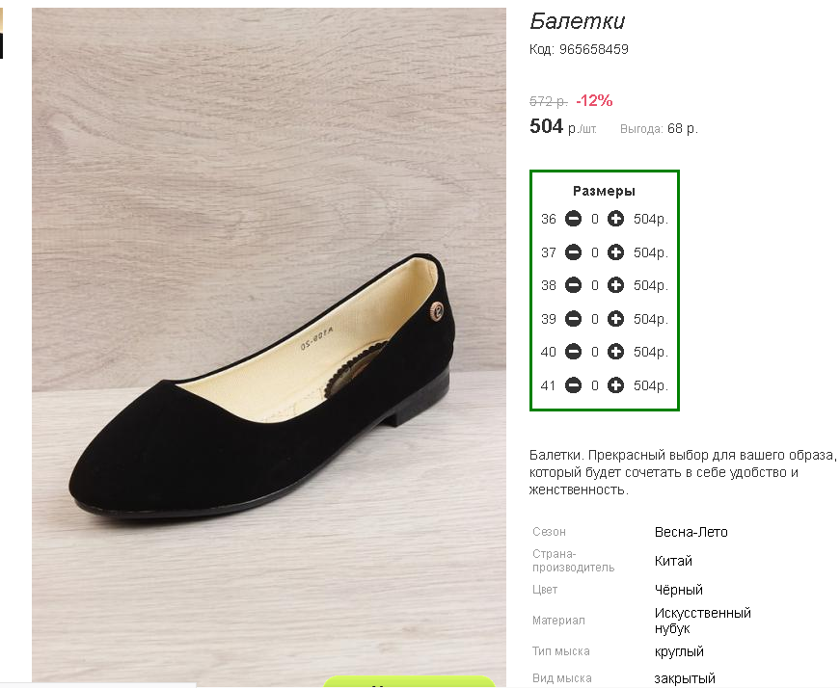Increase quantity for size 36

point(615,219)
